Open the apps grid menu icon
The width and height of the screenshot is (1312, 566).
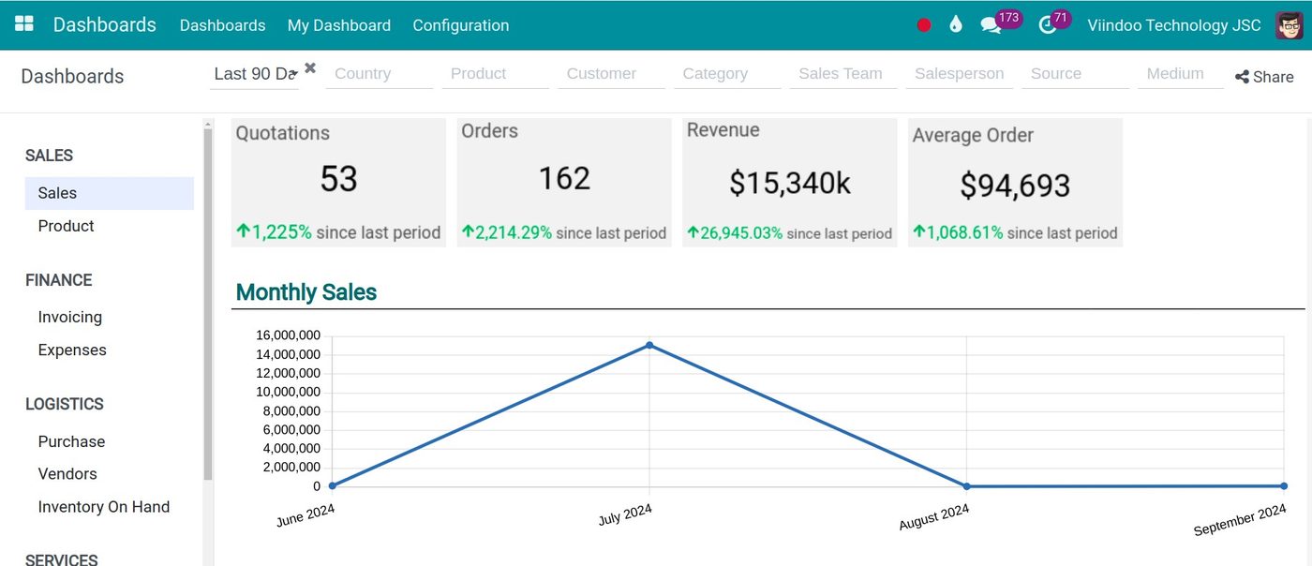(24, 24)
